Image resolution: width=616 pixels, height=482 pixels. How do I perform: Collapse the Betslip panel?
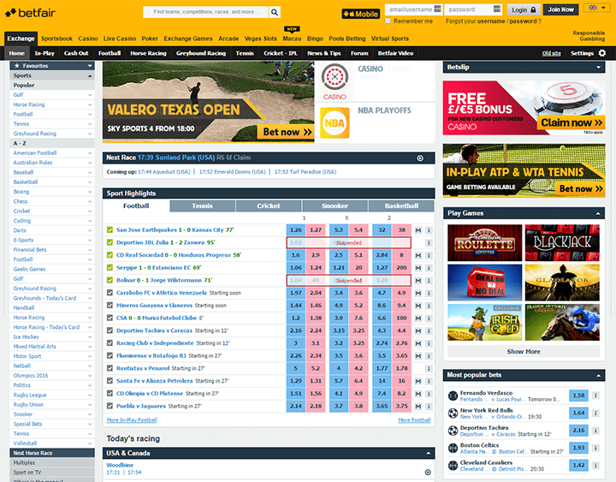[598, 68]
